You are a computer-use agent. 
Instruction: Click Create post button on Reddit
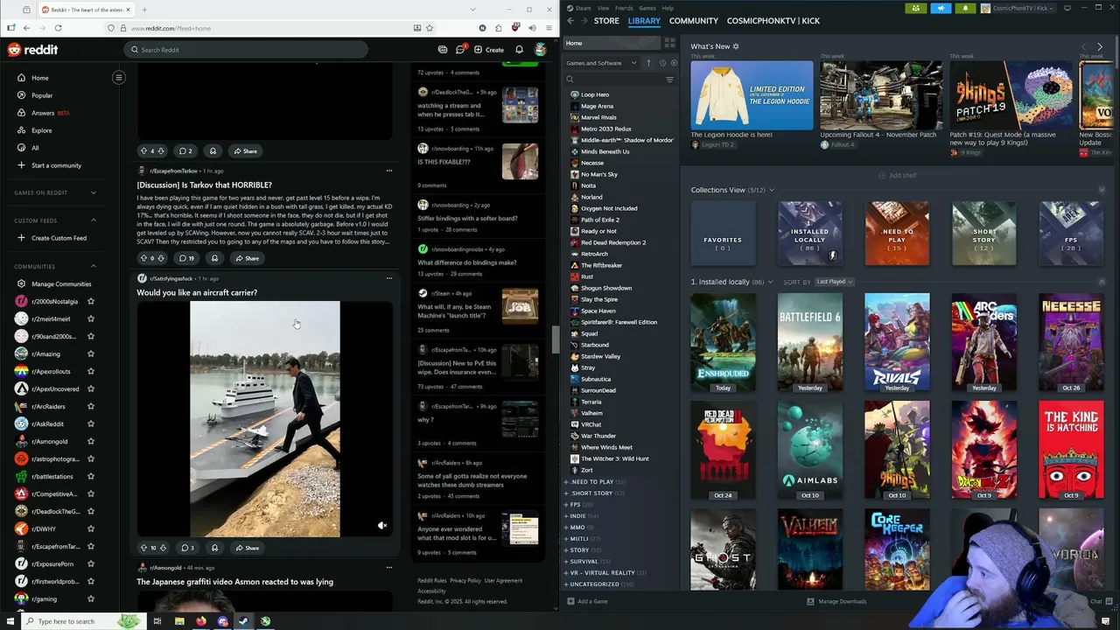[x=489, y=50]
